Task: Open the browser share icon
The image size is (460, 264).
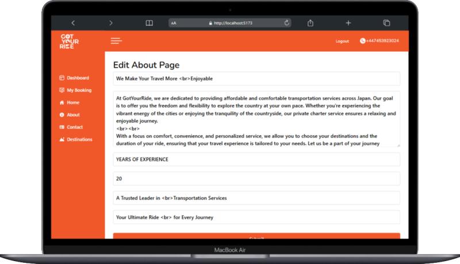Action: coord(310,22)
